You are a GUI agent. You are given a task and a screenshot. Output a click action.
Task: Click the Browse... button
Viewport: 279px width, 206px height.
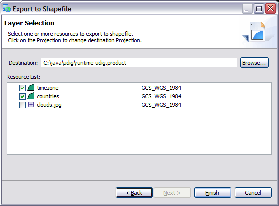click(254, 63)
